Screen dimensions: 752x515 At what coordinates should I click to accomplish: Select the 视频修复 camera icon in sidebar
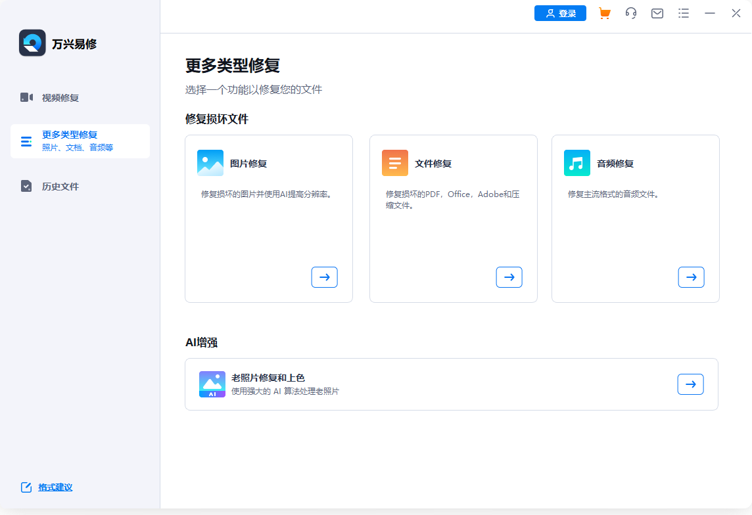[x=26, y=97]
